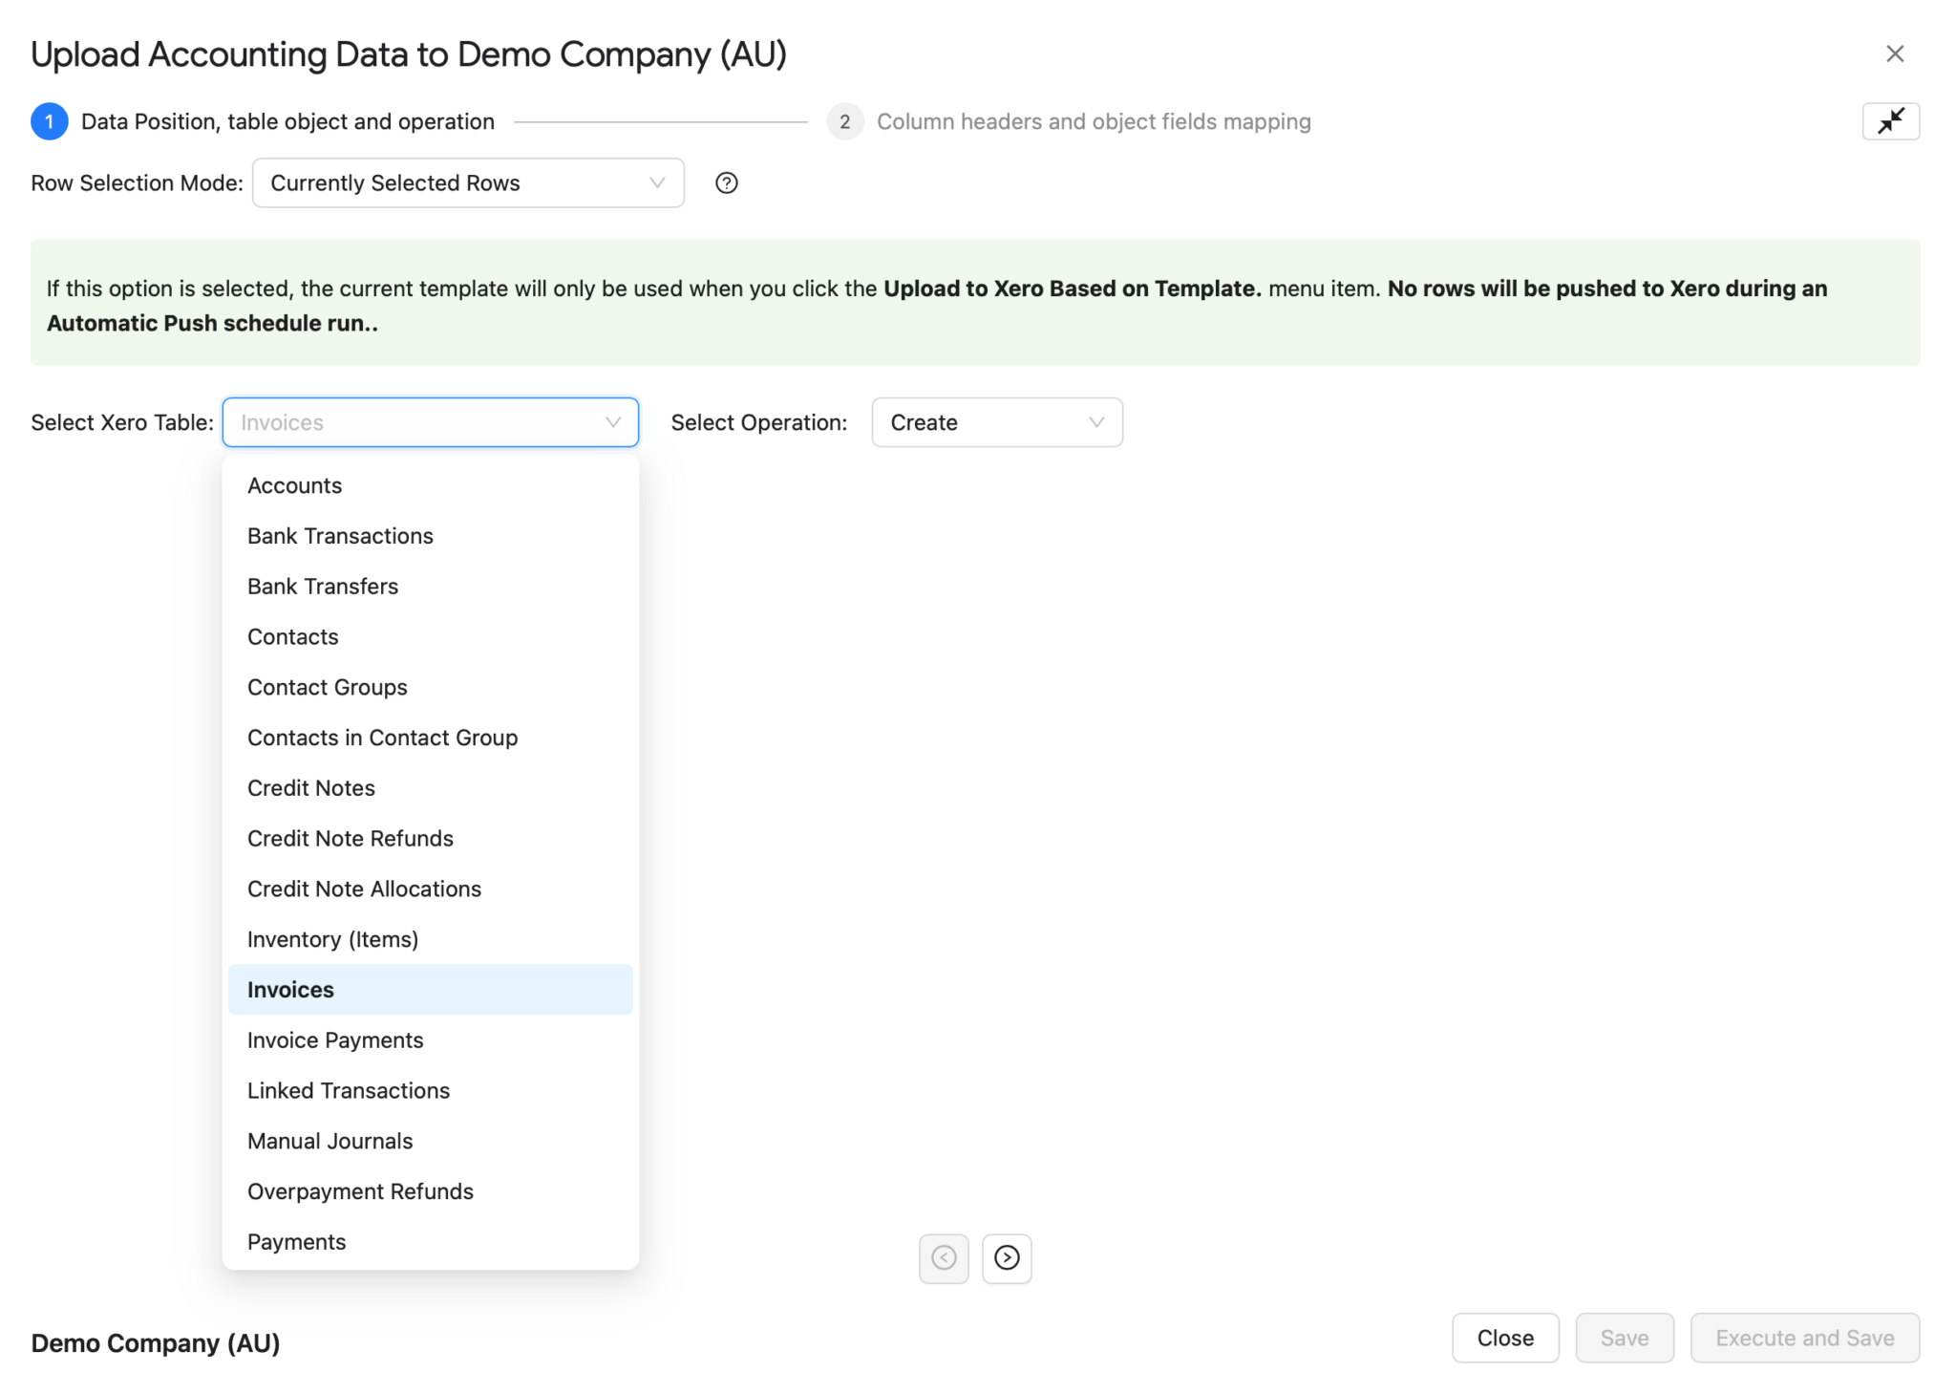This screenshot has width=1956, height=1393.
Task: Go to step 2 Column headers mapping
Action: 1069,121
